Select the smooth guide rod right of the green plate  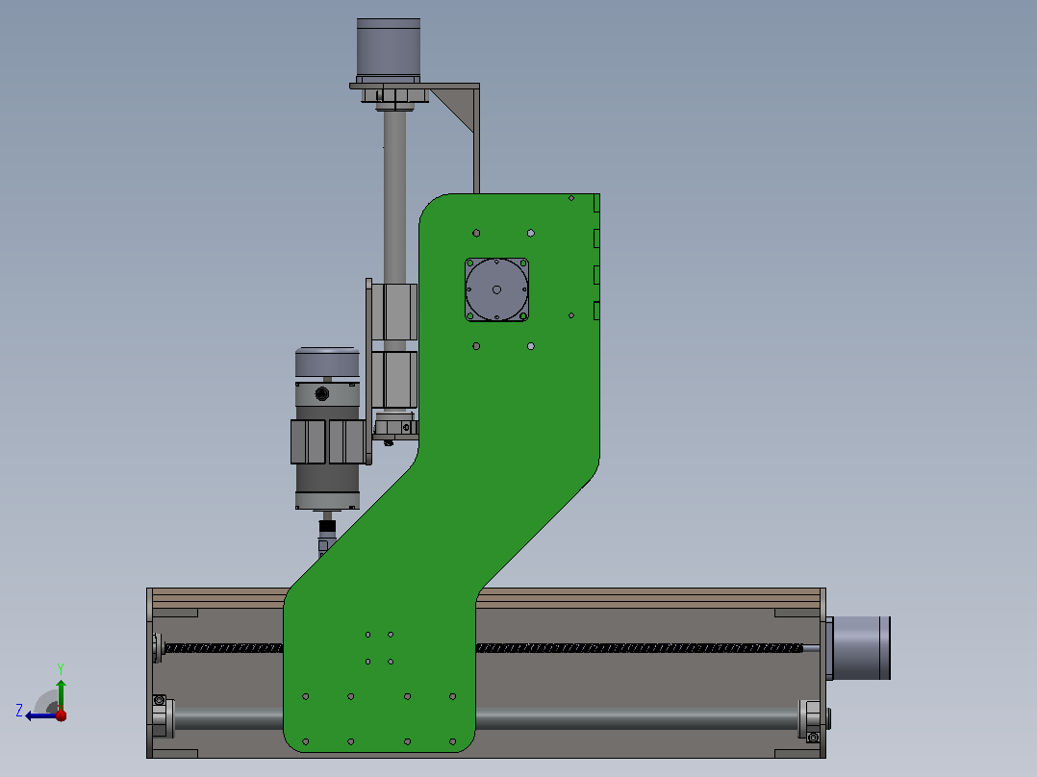click(x=637, y=719)
